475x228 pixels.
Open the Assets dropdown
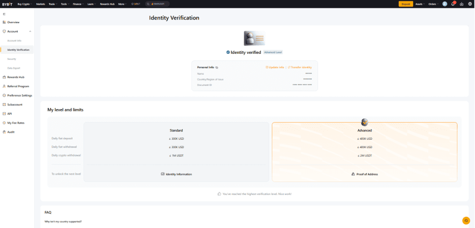[x=420, y=4]
